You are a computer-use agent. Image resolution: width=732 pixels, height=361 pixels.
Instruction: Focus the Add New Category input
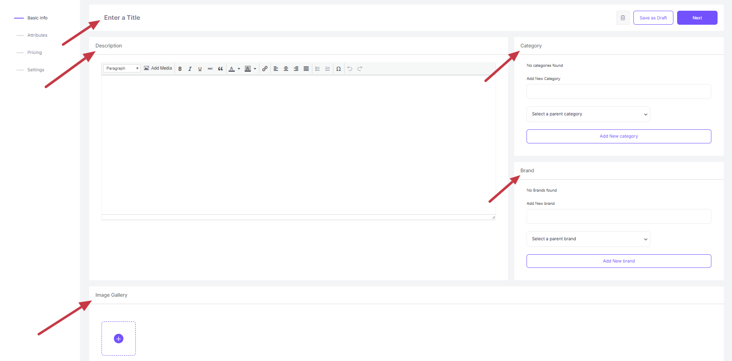tap(619, 91)
